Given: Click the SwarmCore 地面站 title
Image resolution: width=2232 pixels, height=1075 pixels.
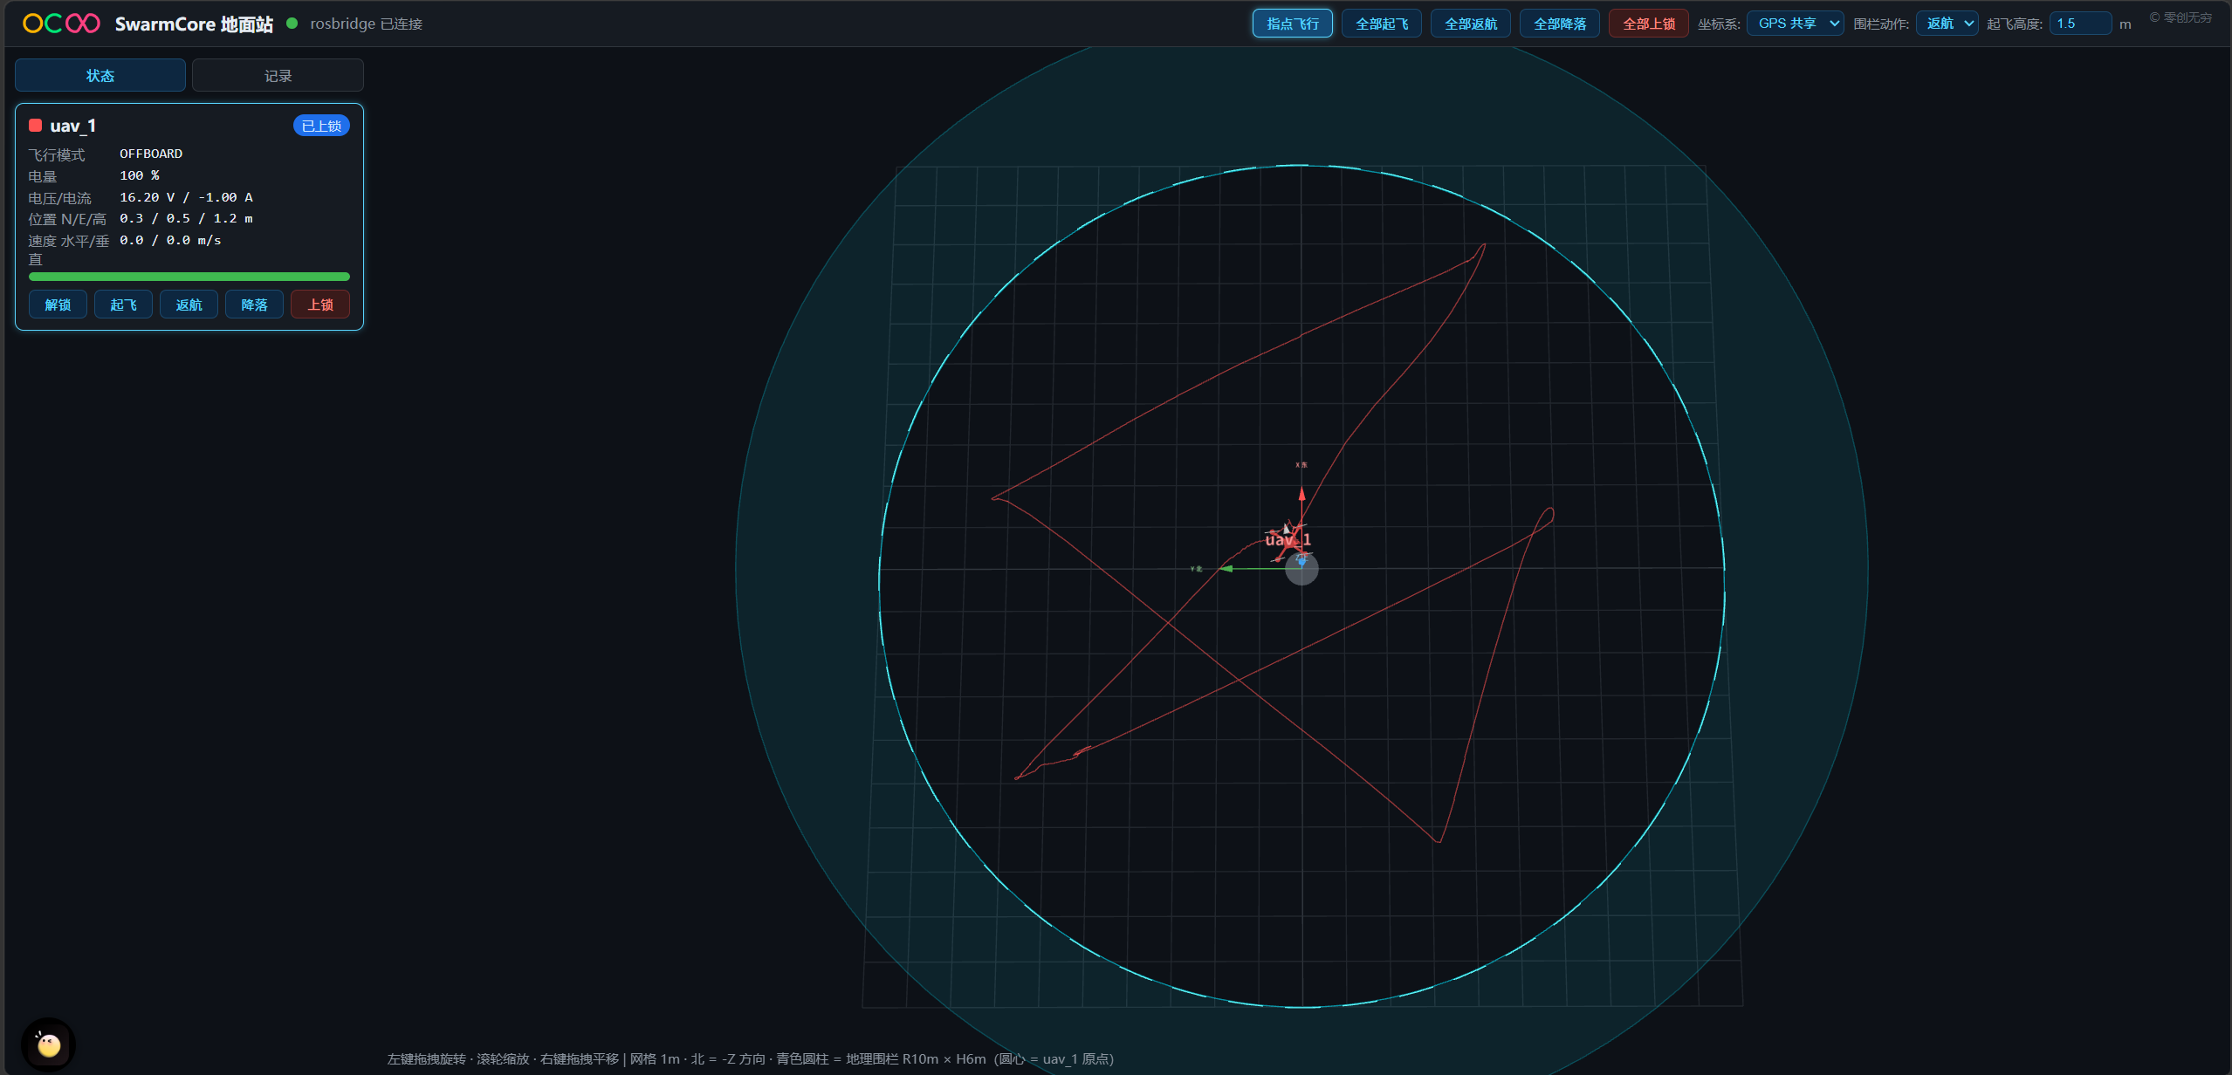Looking at the screenshot, I should (194, 24).
